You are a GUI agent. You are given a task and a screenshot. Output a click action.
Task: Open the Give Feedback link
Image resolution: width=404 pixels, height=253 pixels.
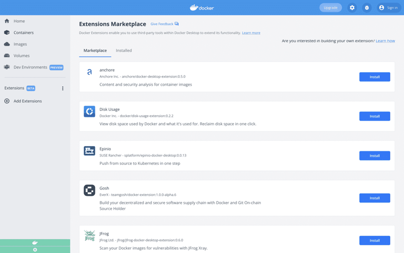click(162, 24)
